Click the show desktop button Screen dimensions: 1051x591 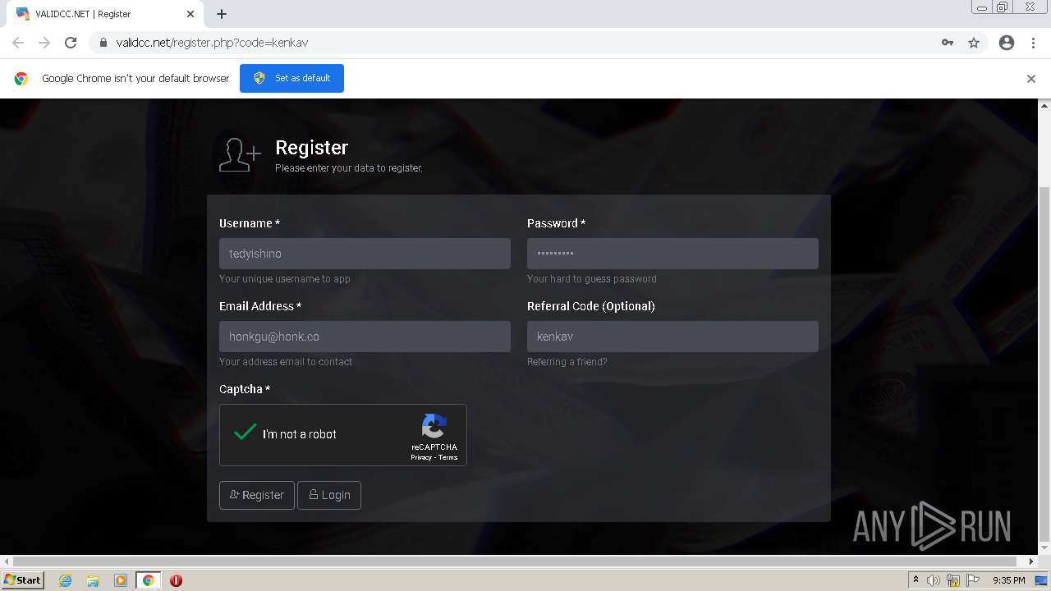1041,580
